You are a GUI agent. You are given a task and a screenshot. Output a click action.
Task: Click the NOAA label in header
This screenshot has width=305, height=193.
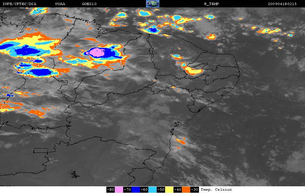tap(60, 4)
